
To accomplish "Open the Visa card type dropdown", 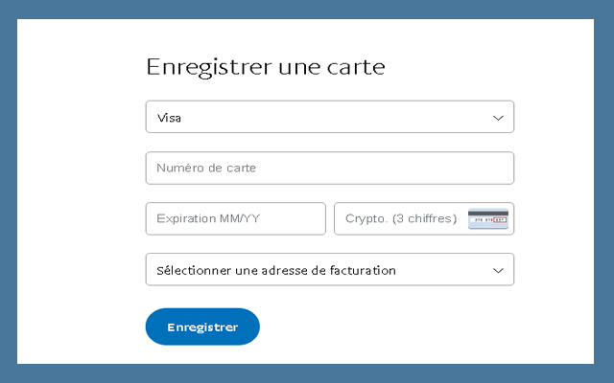I will click(329, 118).
